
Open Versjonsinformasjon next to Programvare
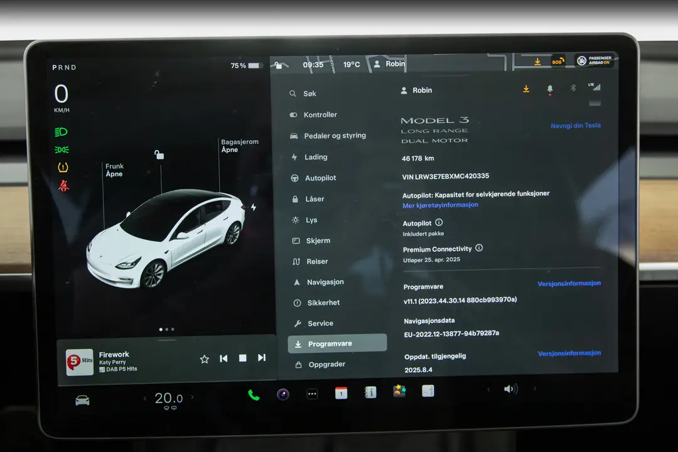pyautogui.click(x=569, y=283)
